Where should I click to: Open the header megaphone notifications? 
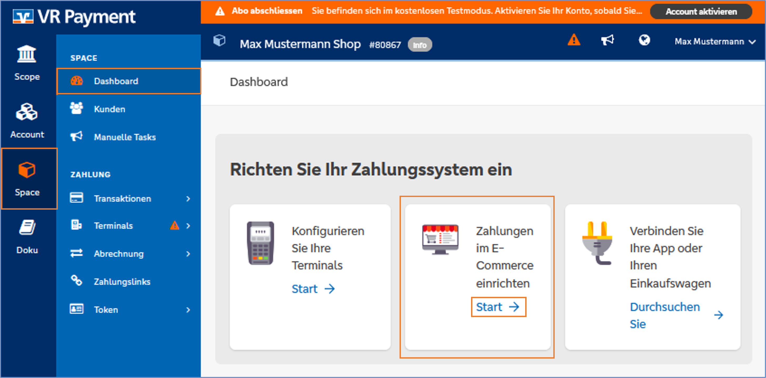coord(607,40)
